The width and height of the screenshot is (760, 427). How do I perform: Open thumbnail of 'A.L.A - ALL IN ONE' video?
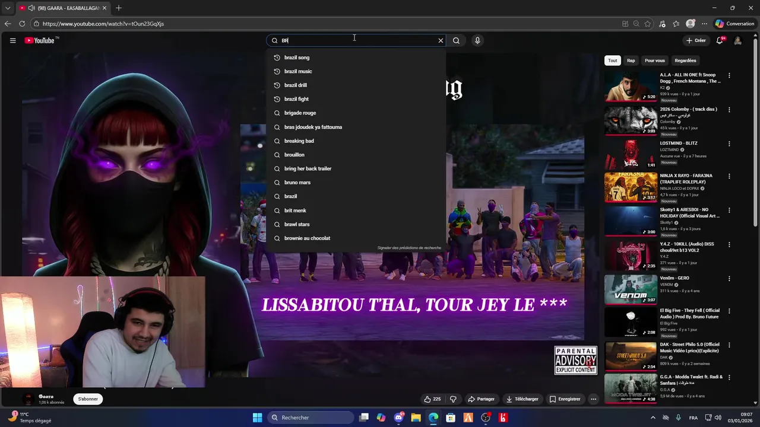631,87
